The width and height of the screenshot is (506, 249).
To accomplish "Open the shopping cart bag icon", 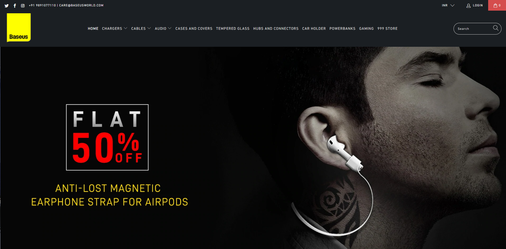I will click(x=495, y=5).
